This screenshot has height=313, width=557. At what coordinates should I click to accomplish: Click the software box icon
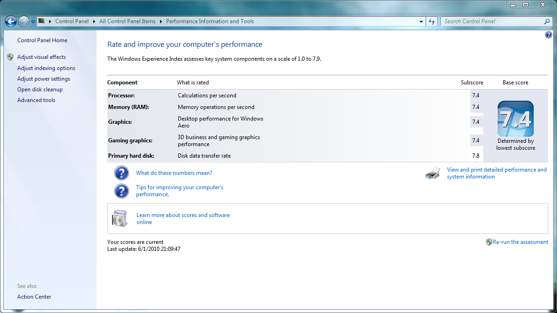click(119, 218)
